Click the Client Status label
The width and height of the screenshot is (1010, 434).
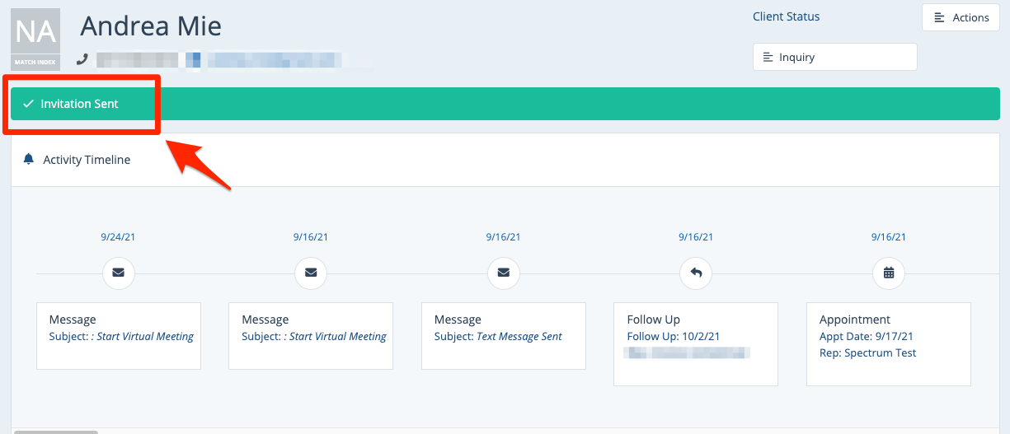(786, 16)
